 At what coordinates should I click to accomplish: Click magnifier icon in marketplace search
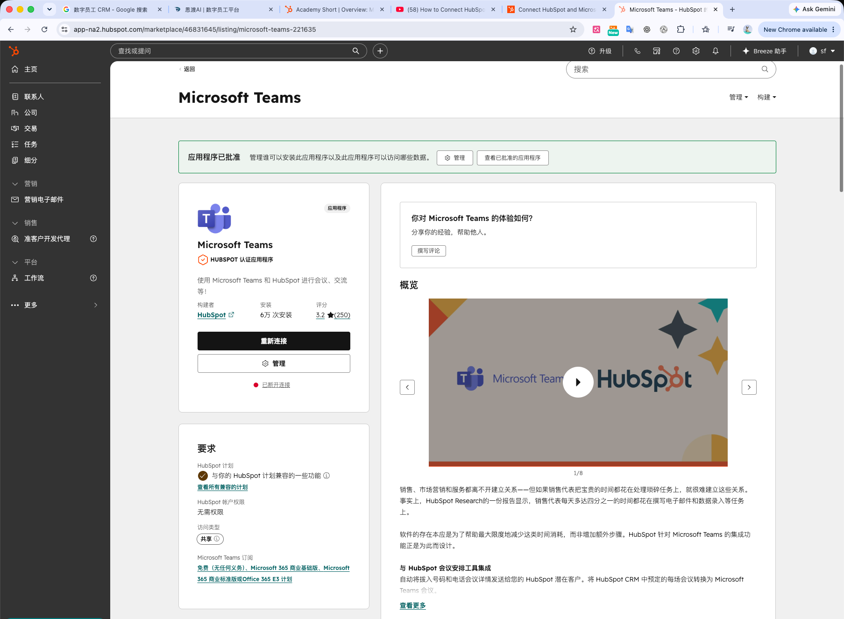[765, 69]
